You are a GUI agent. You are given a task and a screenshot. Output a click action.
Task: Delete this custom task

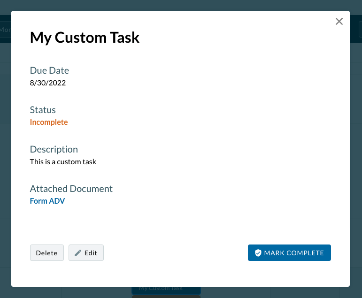[x=46, y=252]
